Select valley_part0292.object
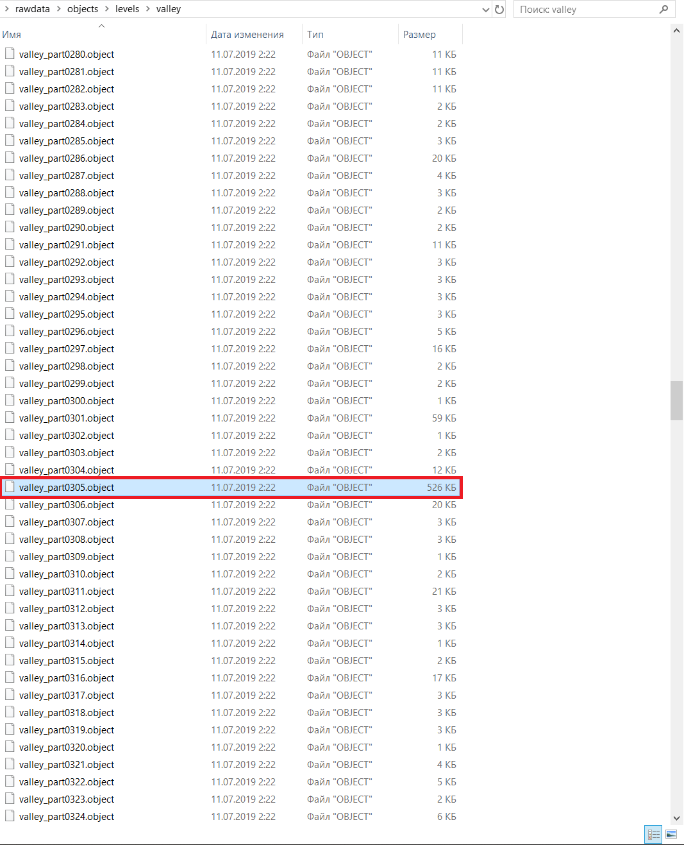This screenshot has height=845, width=684. tap(67, 262)
